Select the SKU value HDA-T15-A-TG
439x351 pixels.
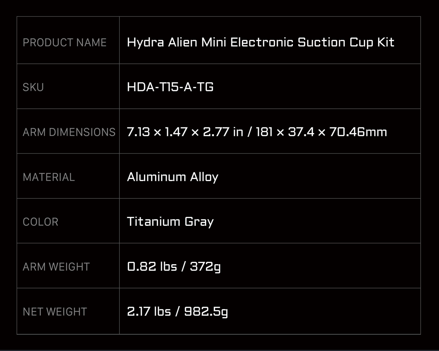tap(170, 87)
